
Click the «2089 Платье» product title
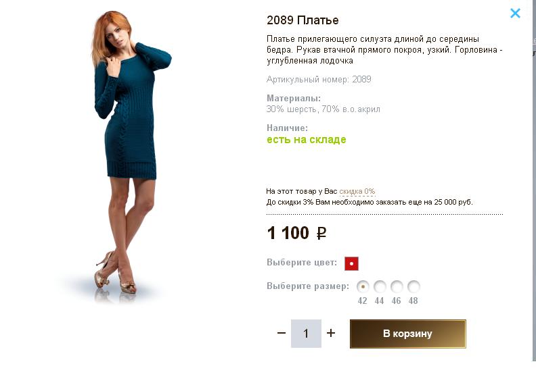(303, 20)
